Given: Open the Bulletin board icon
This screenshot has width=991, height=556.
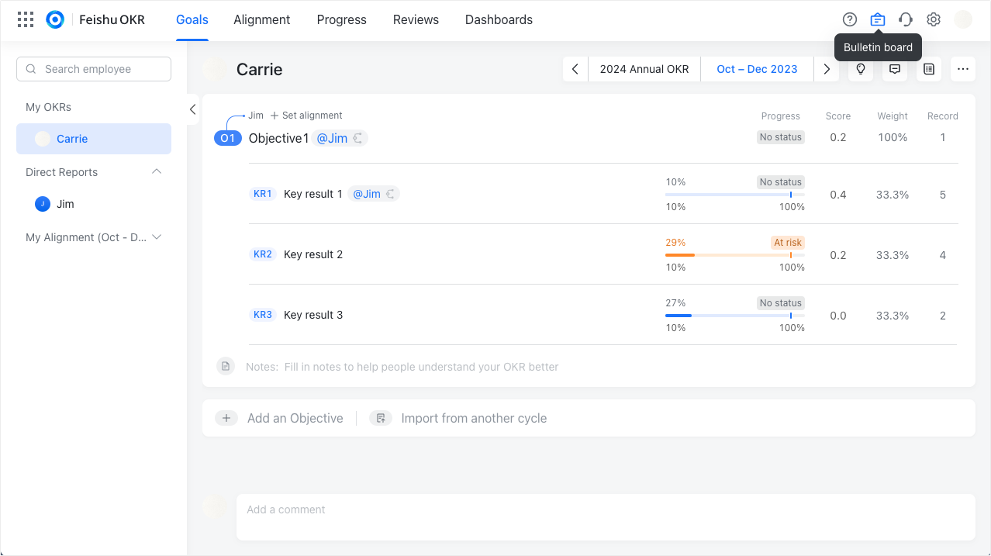Looking at the screenshot, I should (877, 19).
